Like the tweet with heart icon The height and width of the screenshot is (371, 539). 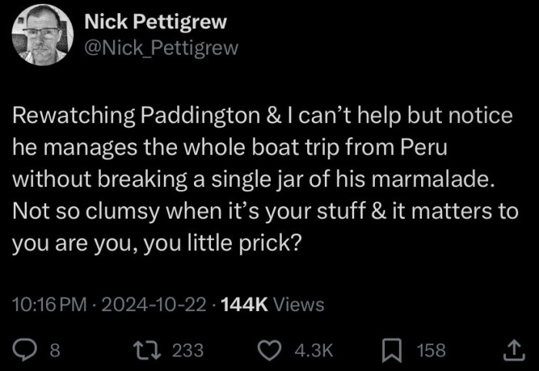[269, 350]
